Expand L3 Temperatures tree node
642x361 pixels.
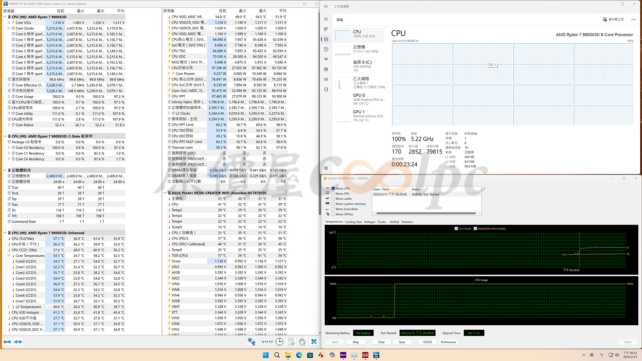point(9,307)
